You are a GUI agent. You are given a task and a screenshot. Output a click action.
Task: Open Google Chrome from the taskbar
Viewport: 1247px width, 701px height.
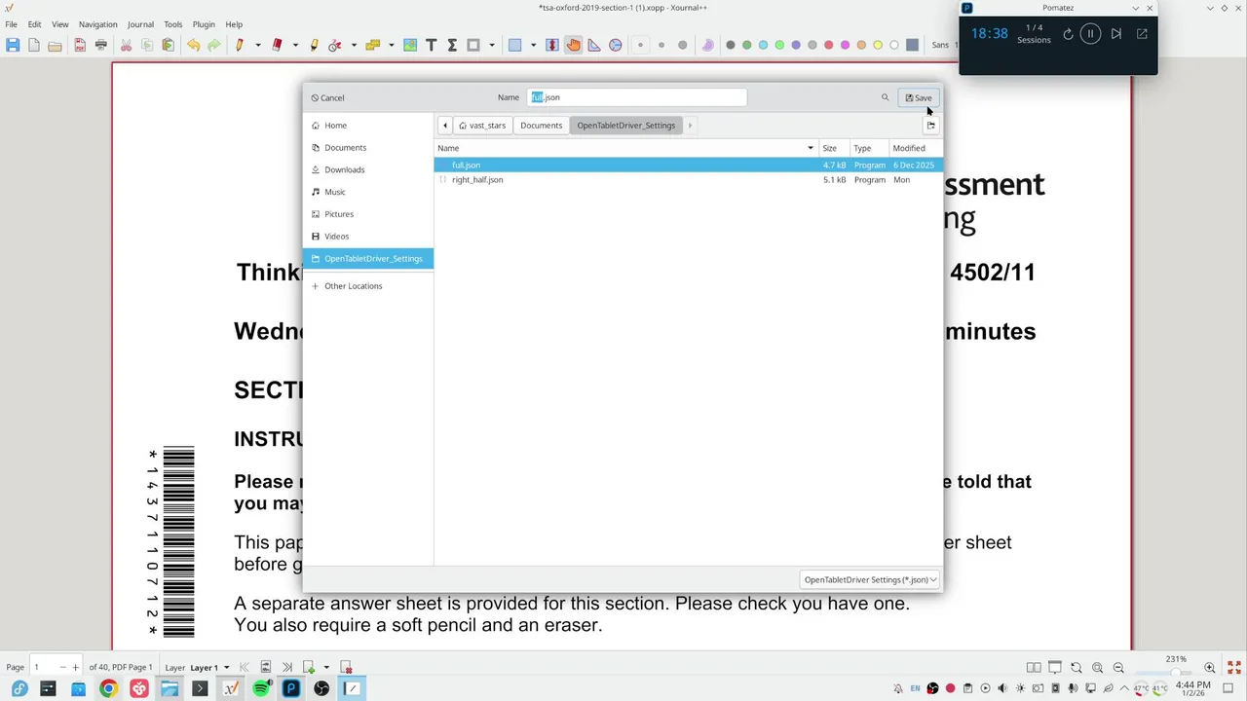click(x=108, y=688)
